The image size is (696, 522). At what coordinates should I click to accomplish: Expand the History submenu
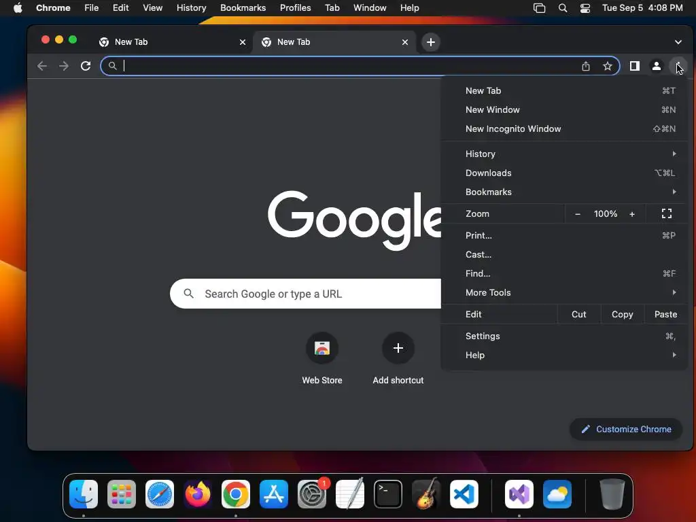point(565,154)
